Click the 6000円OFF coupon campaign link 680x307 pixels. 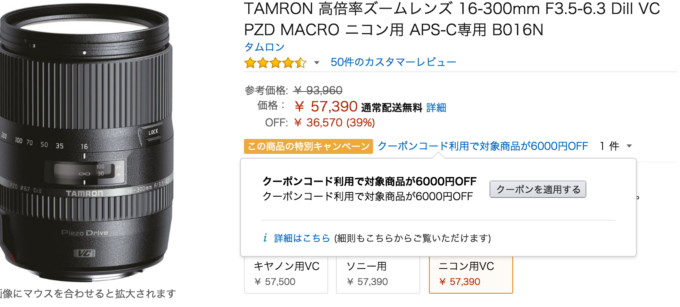coord(482,145)
